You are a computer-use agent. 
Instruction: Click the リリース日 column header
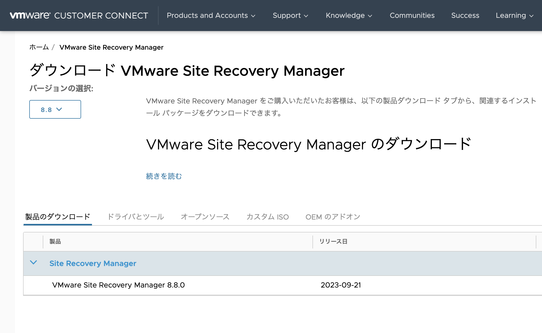click(x=333, y=241)
